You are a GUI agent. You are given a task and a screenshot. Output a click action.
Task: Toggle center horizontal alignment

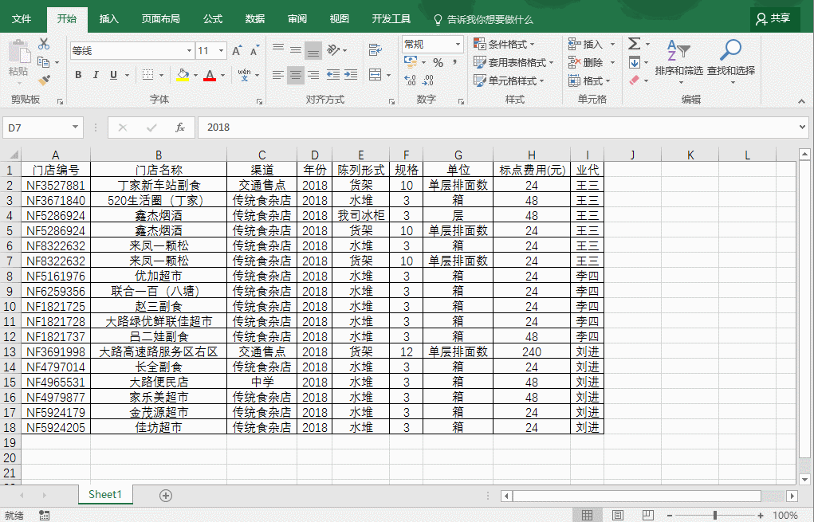point(296,75)
